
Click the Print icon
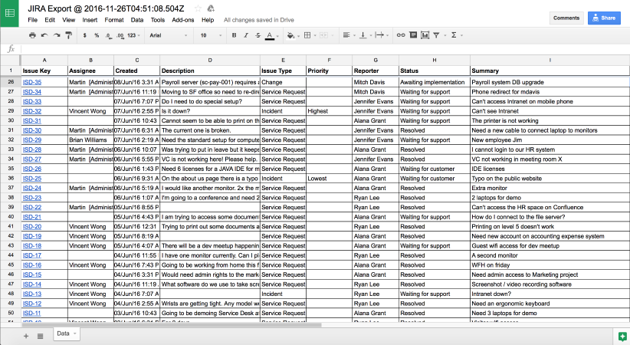pos(32,35)
